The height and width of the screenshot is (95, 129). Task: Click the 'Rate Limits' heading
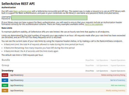tap(7, 28)
